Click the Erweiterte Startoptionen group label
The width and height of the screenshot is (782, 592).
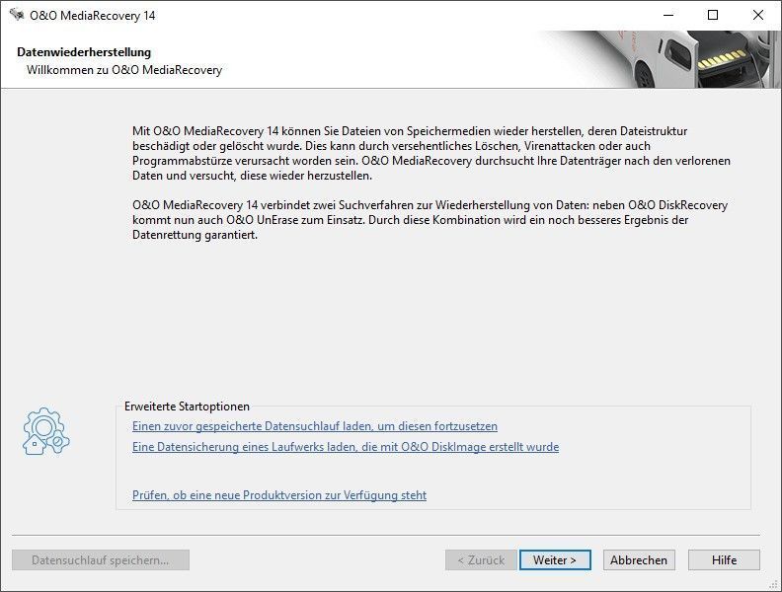click(x=187, y=407)
